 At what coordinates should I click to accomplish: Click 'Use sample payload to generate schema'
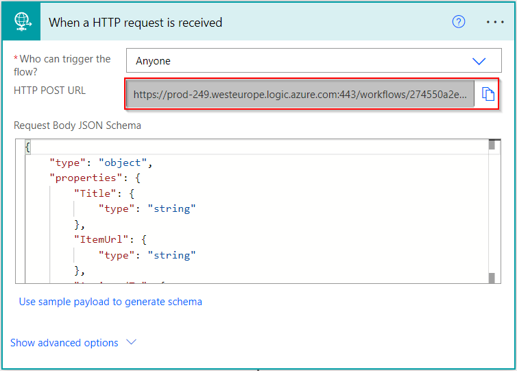pyautogui.click(x=110, y=302)
